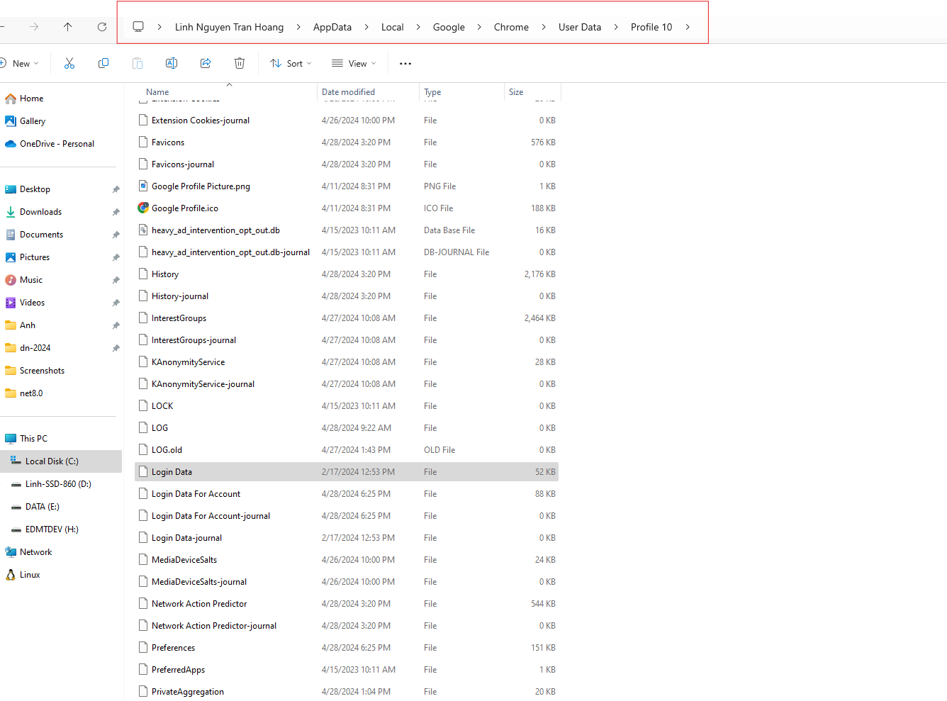Unpin Desktop using its pin icon
Viewport: 947px width, 701px height.
[116, 189]
